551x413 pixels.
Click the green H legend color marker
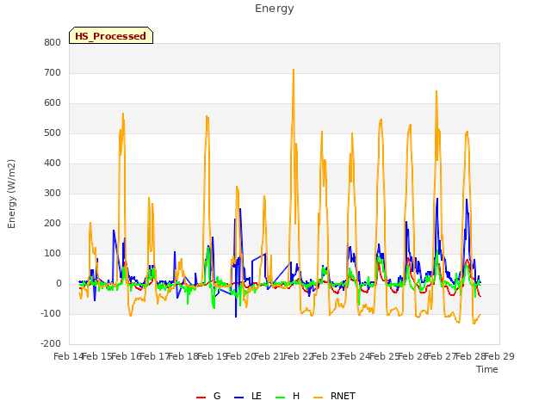pos(280,398)
